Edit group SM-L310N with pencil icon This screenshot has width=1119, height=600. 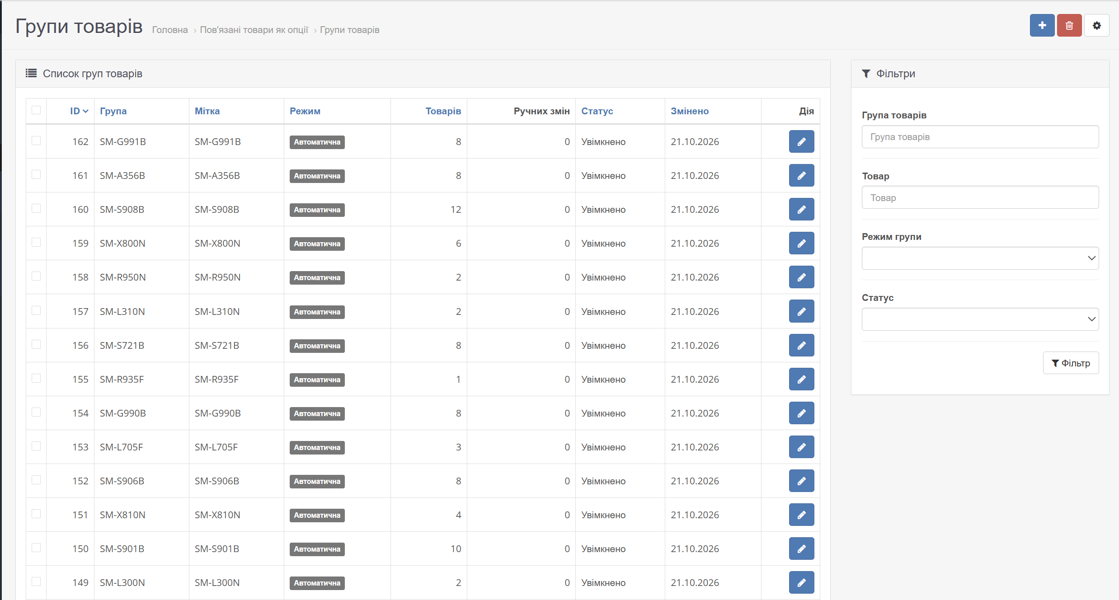pos(801,311)
